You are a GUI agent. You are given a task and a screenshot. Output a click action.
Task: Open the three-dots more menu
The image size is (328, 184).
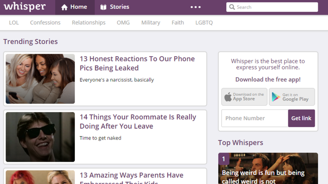point(195,7)
